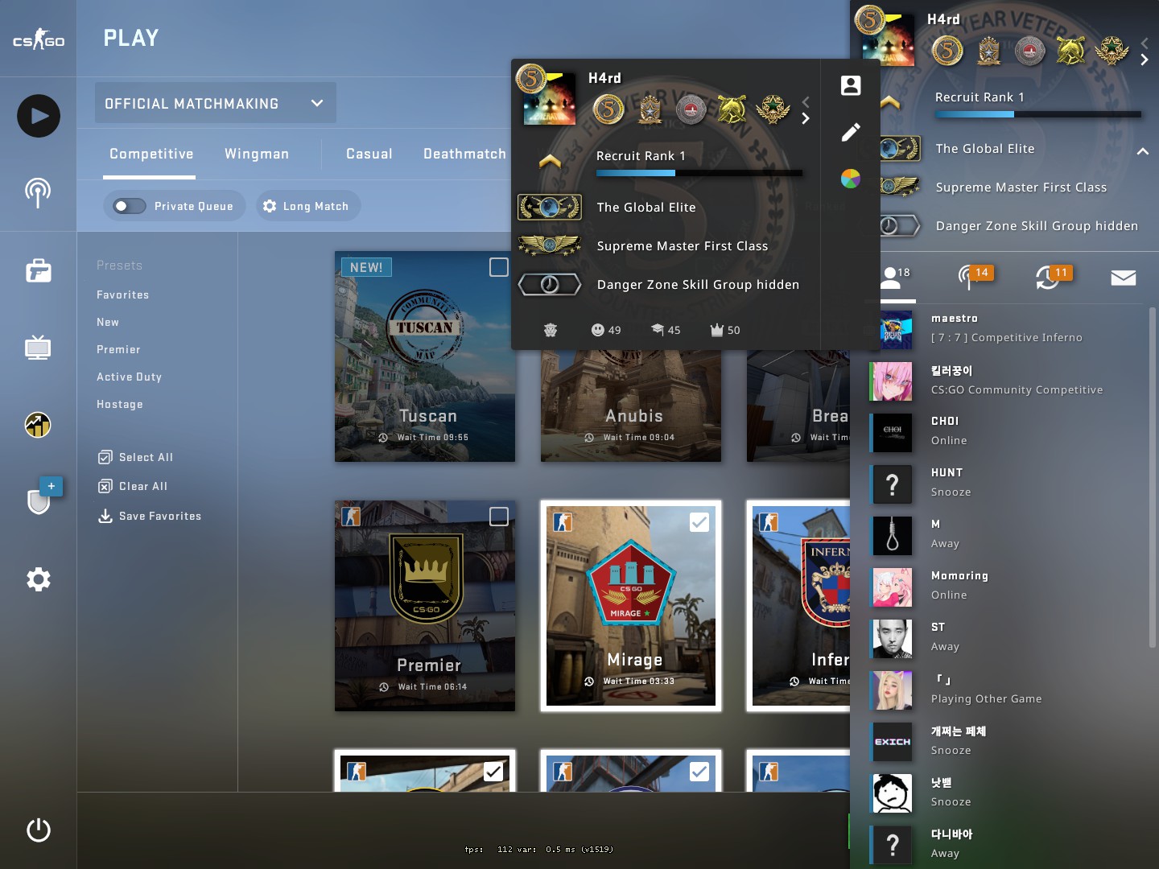This screenshot has height=869, width=1159.
Task: Open the news antenna icon in left sidebar
Action: (x=38, y=193)
